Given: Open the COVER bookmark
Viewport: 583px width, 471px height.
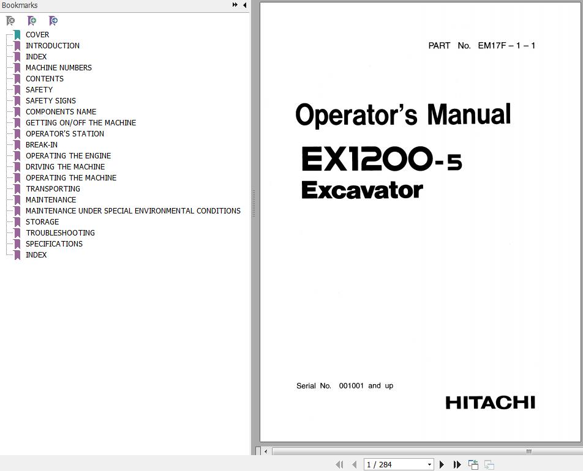Looking at the screenshot, I should point(37,34).
